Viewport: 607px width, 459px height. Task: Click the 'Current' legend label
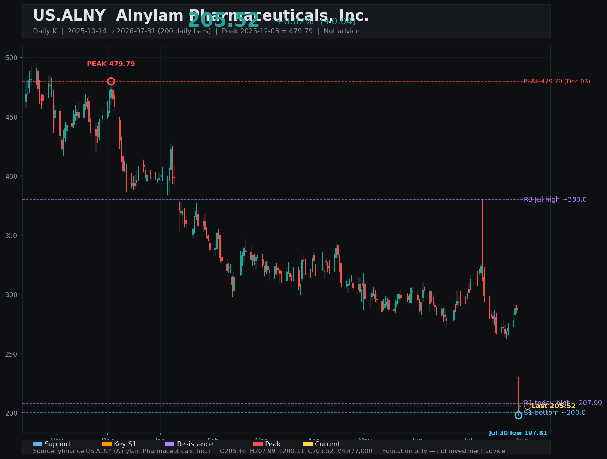coord(328,444)
